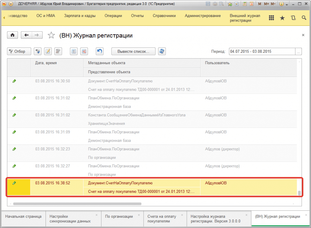311x228 pixels.
Task: Go back using the left arrow button
Action: click(x=26, y=35)
